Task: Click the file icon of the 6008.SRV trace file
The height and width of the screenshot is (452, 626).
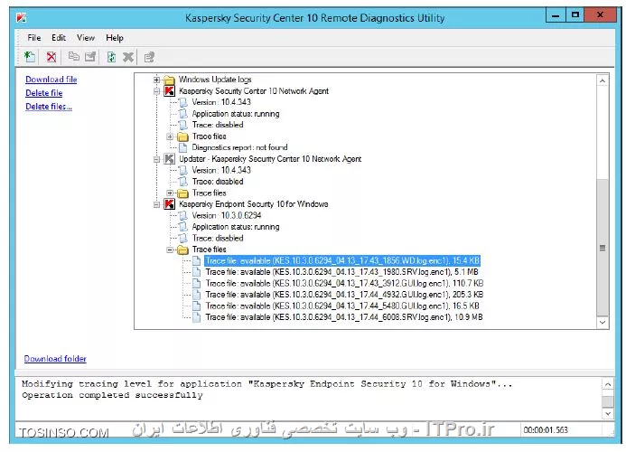Action: [x=196, y=317]
